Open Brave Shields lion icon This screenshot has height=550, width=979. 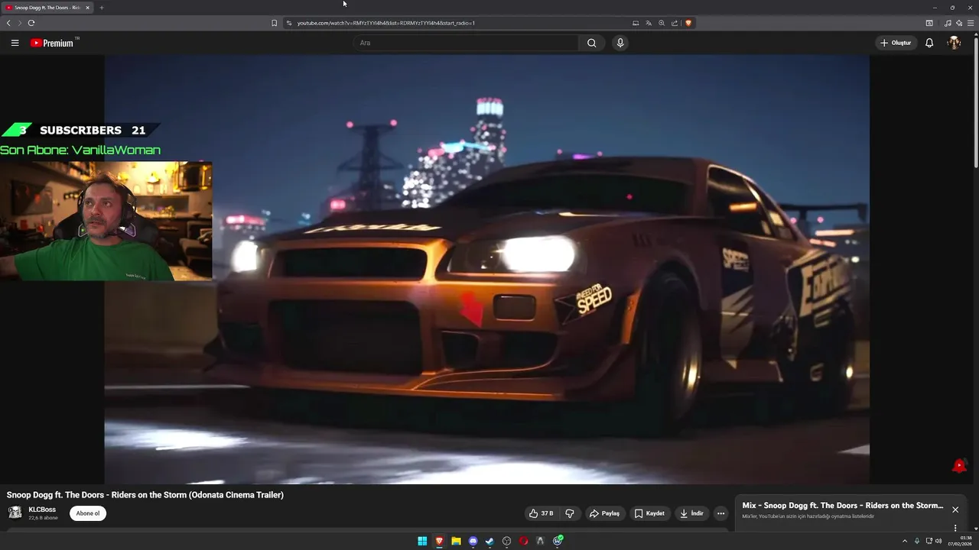pos(688,23)
